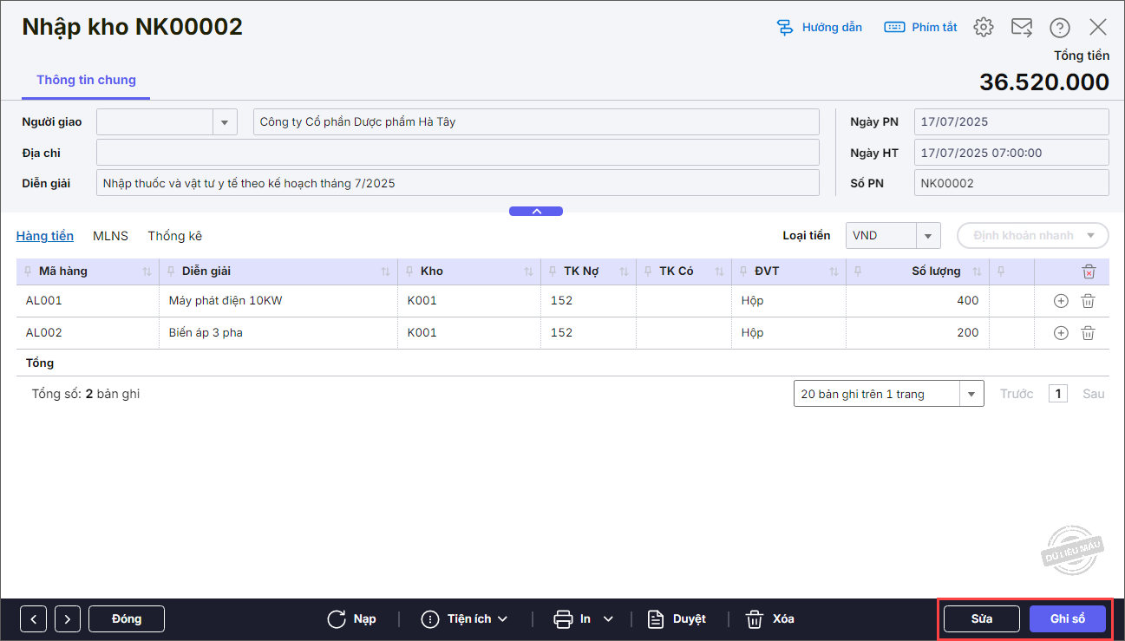Click the mail send icon
1125x641 pixels.
(1022, 28)
